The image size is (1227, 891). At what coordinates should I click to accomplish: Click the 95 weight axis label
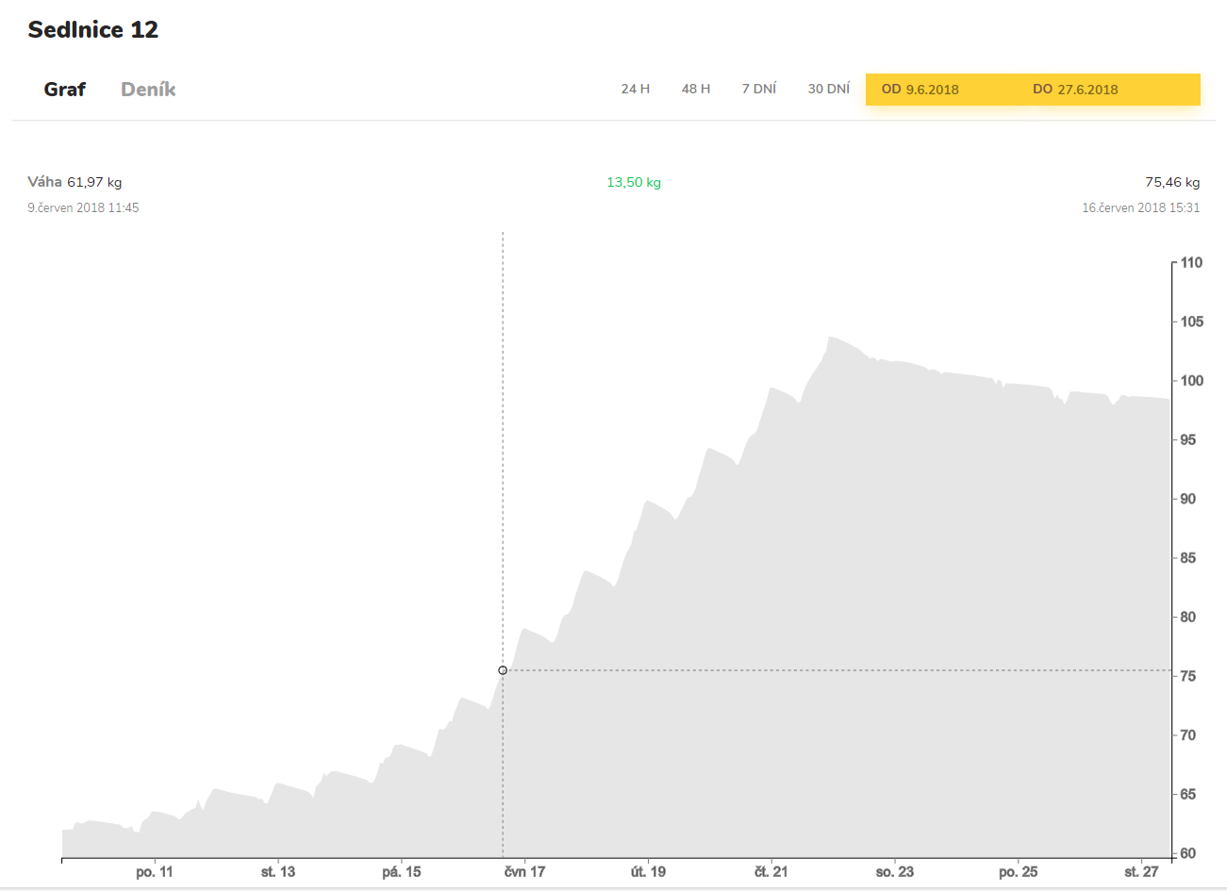coord(1188,440)
